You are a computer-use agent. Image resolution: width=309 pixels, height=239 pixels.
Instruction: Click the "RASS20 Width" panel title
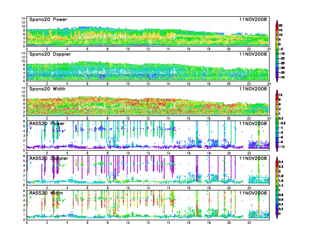coord(46,193)
